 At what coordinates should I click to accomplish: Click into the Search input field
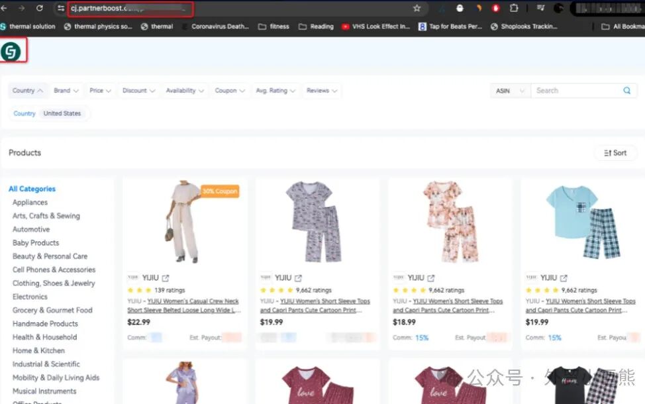pyautogui.click(x=576, y=91)
